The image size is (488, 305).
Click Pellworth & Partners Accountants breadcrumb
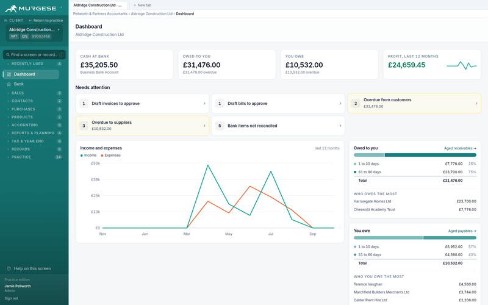tap(100, 13)
